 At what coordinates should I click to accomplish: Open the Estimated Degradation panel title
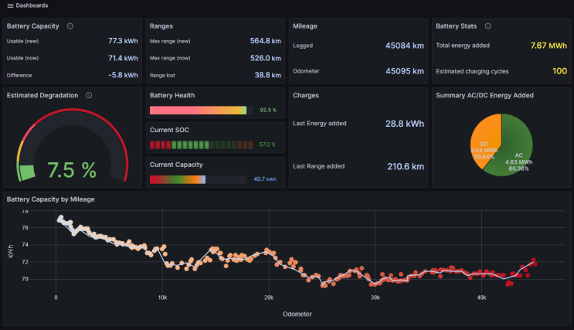tap(42, 95)
